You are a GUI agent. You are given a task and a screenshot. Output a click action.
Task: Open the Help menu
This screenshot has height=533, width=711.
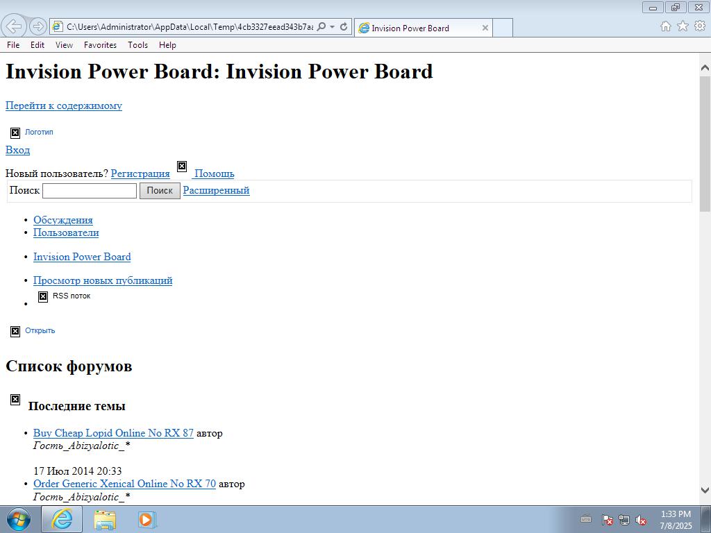167,45
